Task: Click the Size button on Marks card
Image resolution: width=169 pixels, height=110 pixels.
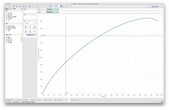Action: pos(30,27)
